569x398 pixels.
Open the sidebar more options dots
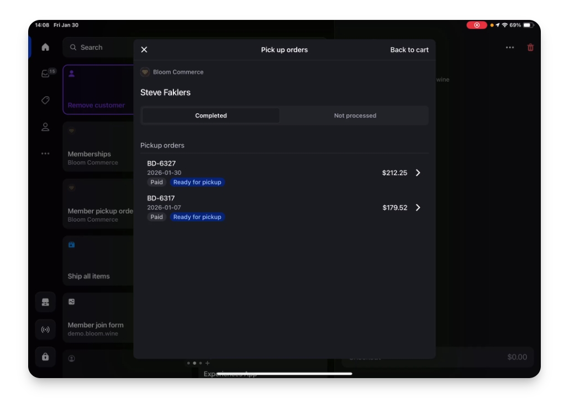45,154
